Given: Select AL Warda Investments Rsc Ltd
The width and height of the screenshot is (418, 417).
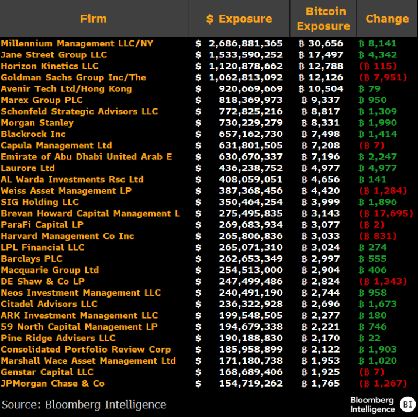Looking at the screenshot, I should pyautogui.click(x=72, y=179).
